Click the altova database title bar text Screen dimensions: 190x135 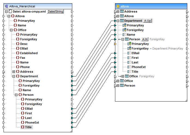pos(125,6)
